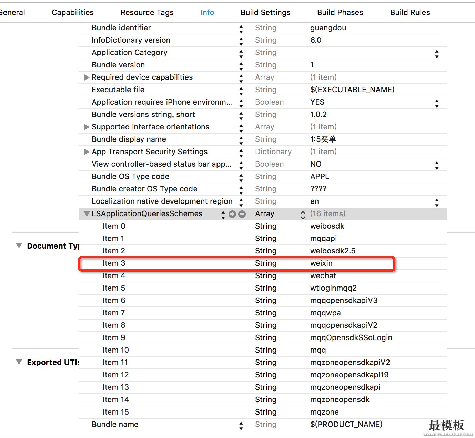
Task: Select the '1:5买单' display name value
Action: pos(323,139)
